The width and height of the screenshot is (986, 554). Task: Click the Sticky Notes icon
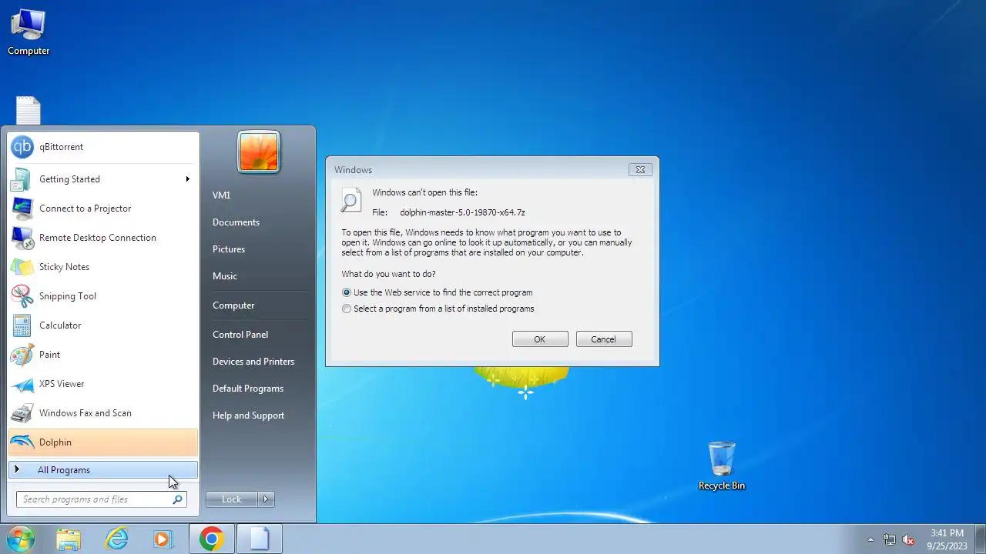[22, 267]
